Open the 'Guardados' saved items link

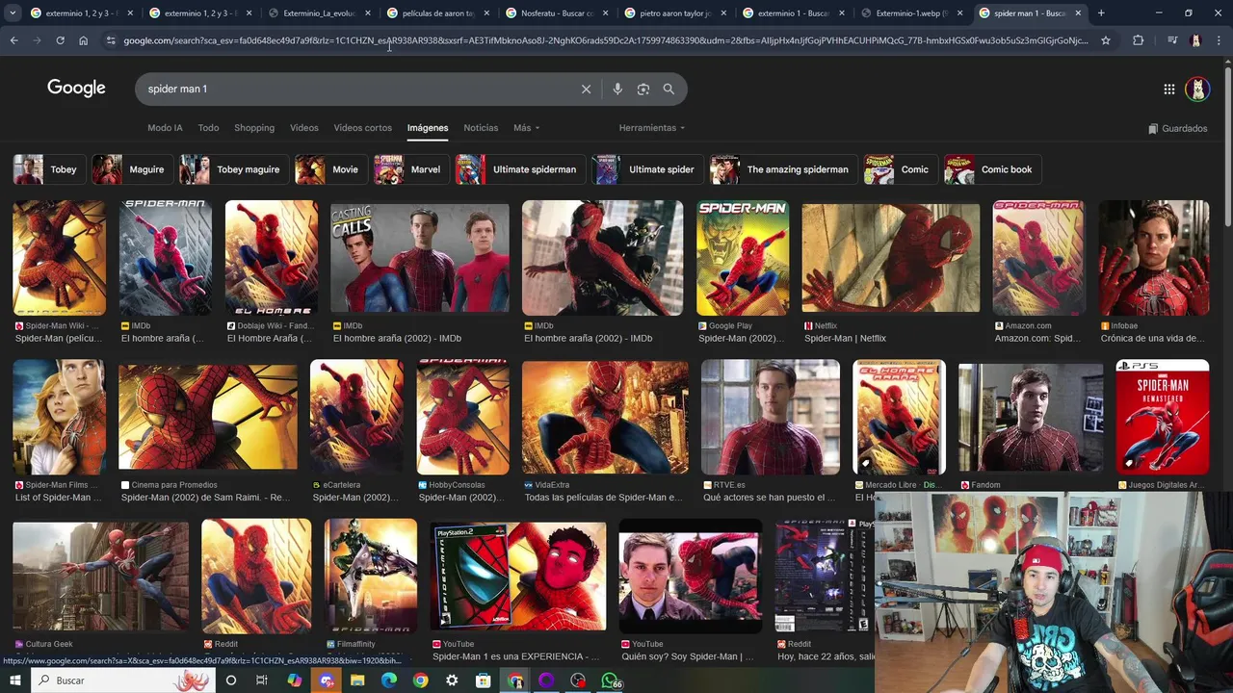(1178, 128)
